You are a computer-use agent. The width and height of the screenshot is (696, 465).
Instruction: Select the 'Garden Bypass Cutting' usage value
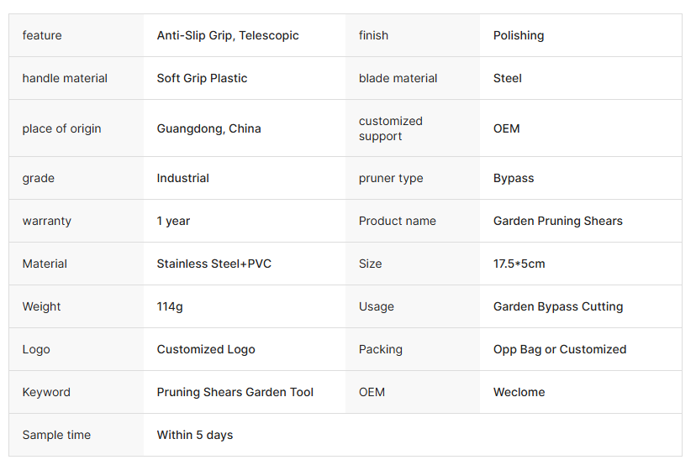pos(558,306)
